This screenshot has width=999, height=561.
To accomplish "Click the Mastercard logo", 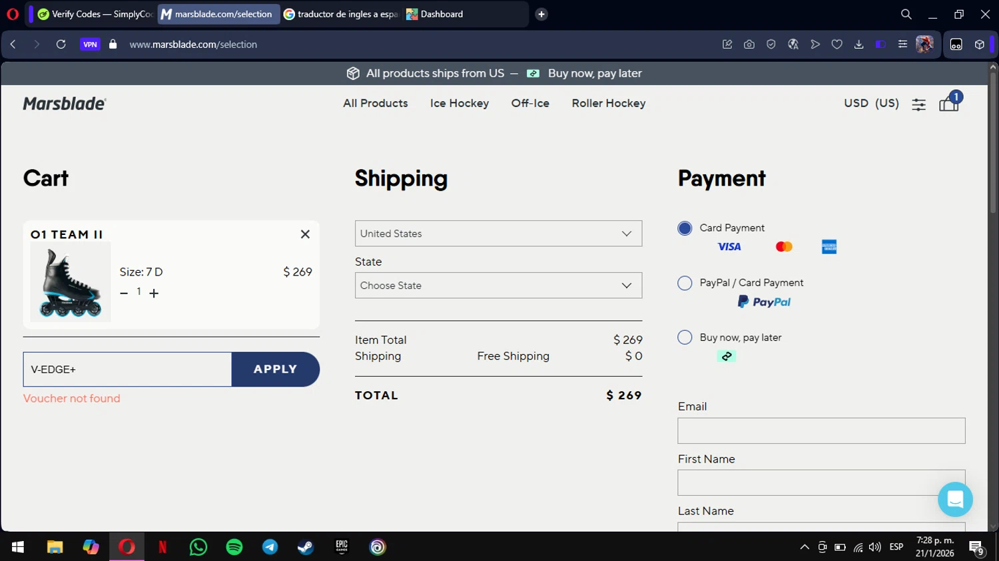I will point(784,247).
